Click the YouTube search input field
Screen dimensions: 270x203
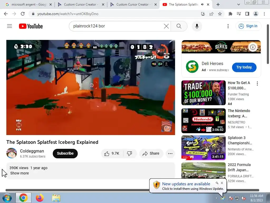click(117, 26)
